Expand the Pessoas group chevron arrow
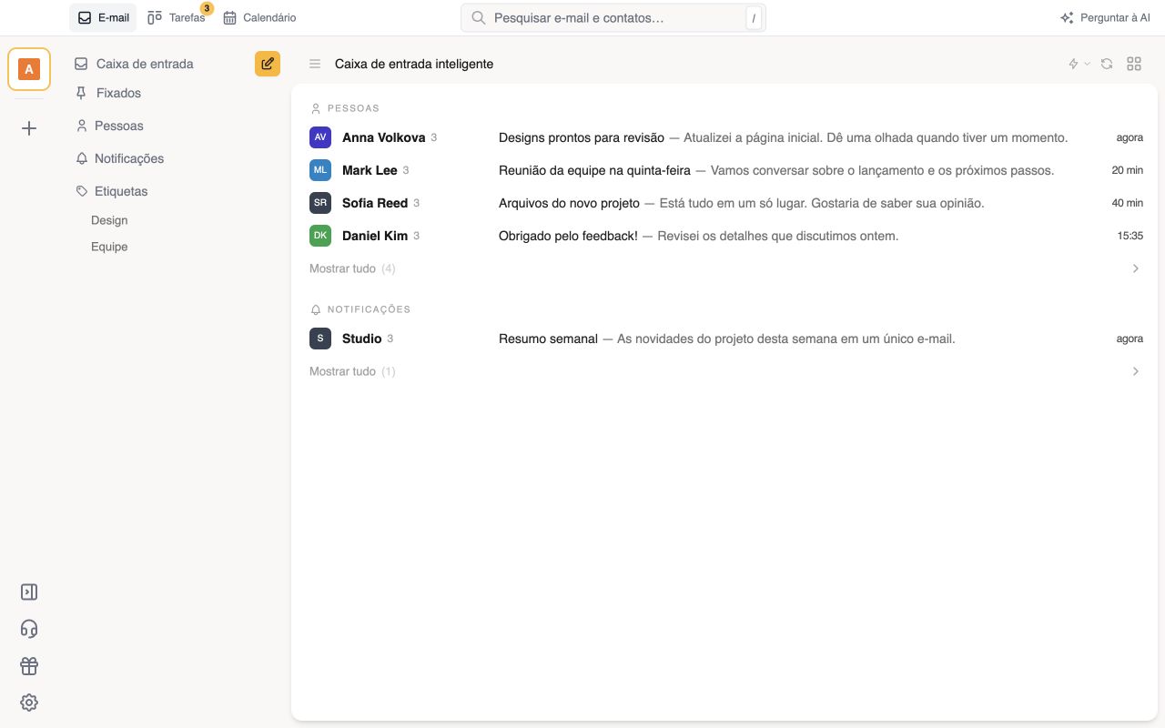The height and width of the screenshot is (728, 1165). (x=1135, y=268)
